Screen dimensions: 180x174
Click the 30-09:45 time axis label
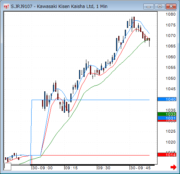coord(140,168)
